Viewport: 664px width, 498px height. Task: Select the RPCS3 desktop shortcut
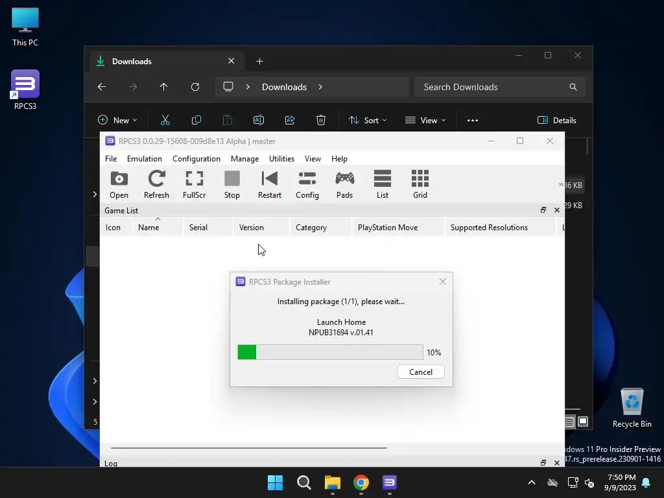25,89
